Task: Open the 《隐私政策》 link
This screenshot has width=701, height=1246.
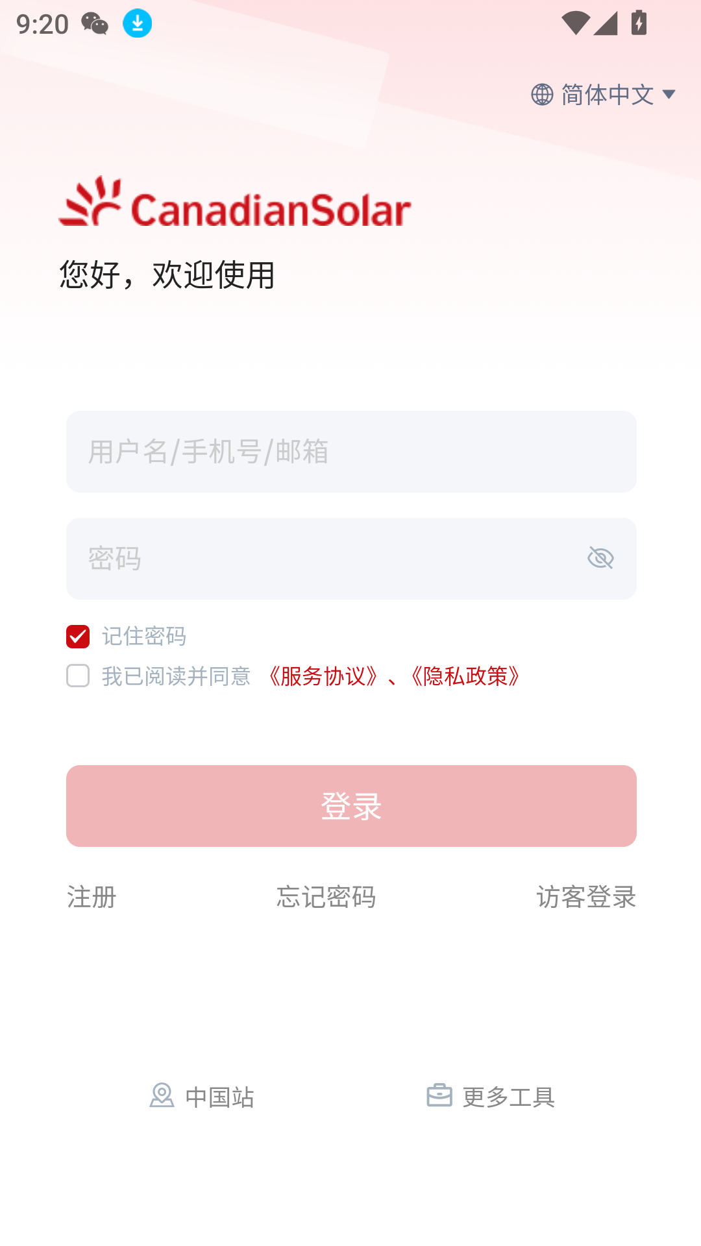Action: 465,676
